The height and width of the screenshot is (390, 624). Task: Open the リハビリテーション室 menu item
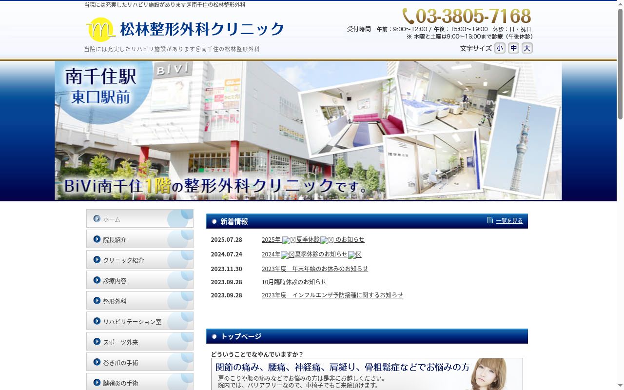[140, 321]
